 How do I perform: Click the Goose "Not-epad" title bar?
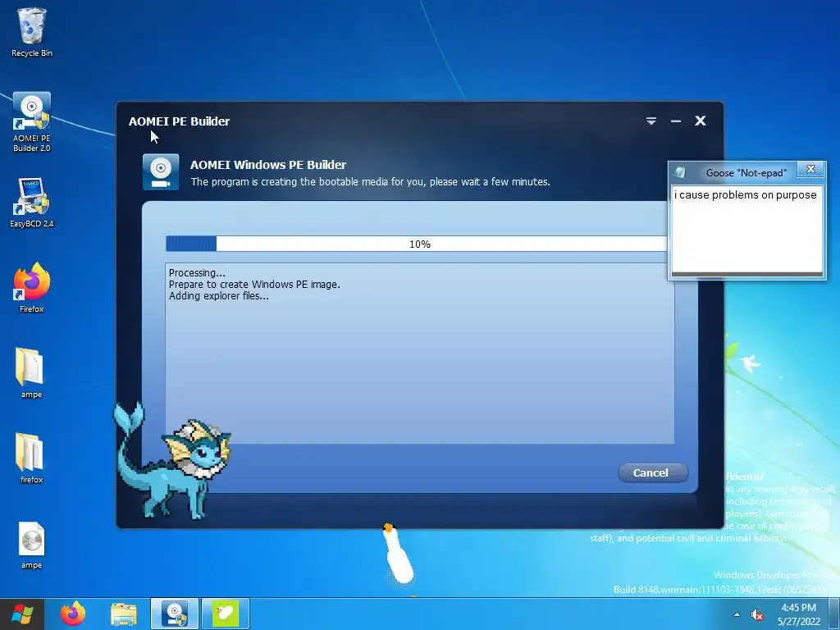pos(746,172)
